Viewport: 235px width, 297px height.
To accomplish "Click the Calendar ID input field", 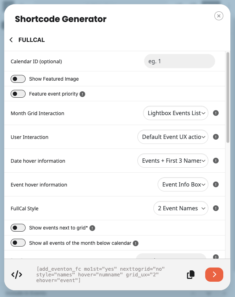I will pos(180,61).
